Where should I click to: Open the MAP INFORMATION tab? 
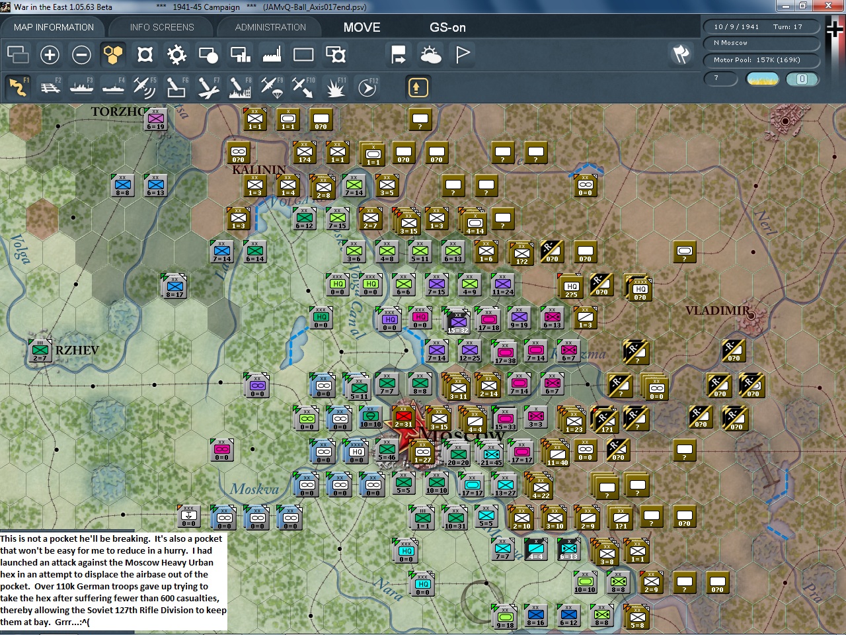[x=54, y=27]
